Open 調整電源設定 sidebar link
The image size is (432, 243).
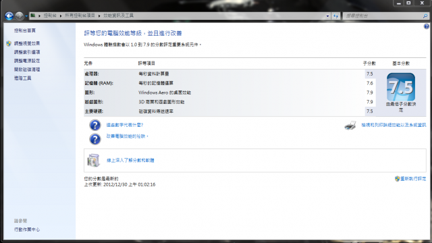(27, 61)
